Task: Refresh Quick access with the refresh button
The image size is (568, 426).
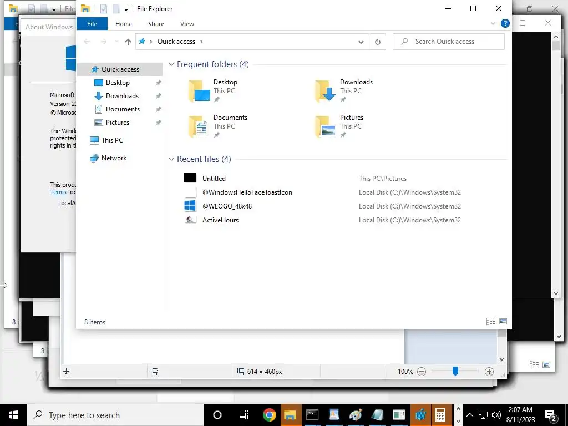Action: pyautogui.click(x=377, y=42)
